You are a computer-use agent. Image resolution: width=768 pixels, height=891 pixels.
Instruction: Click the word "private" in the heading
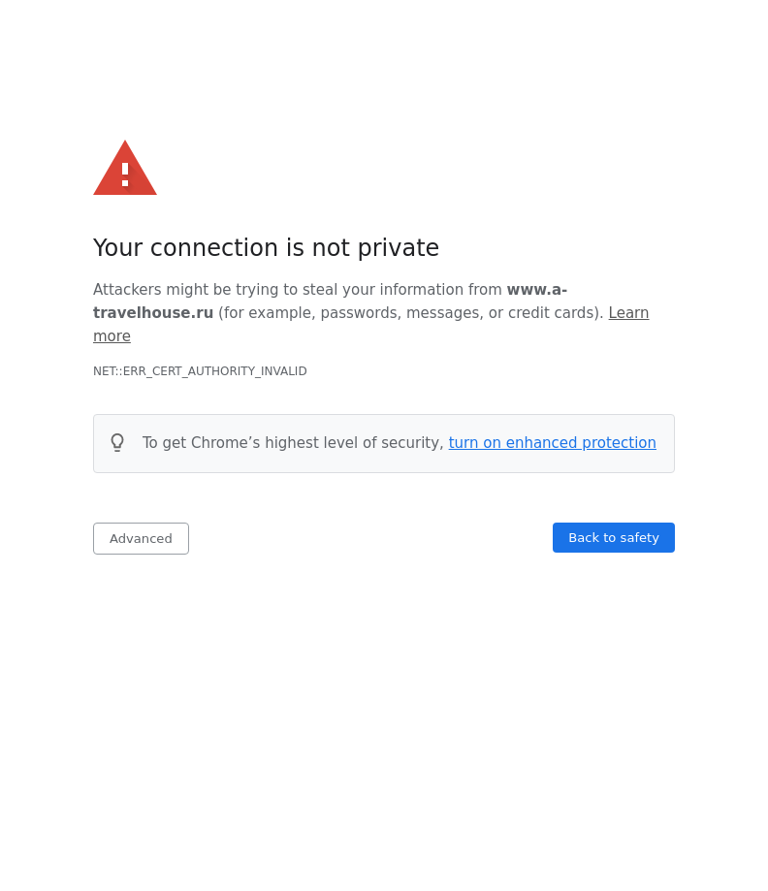coord(398,248)
